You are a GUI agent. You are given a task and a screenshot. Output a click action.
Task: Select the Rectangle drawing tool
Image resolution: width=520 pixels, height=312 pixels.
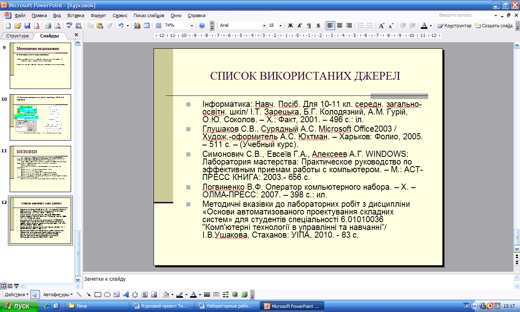tap(97, 295)
